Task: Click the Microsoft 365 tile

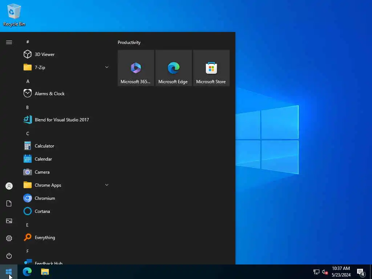Action: [136, 68]
